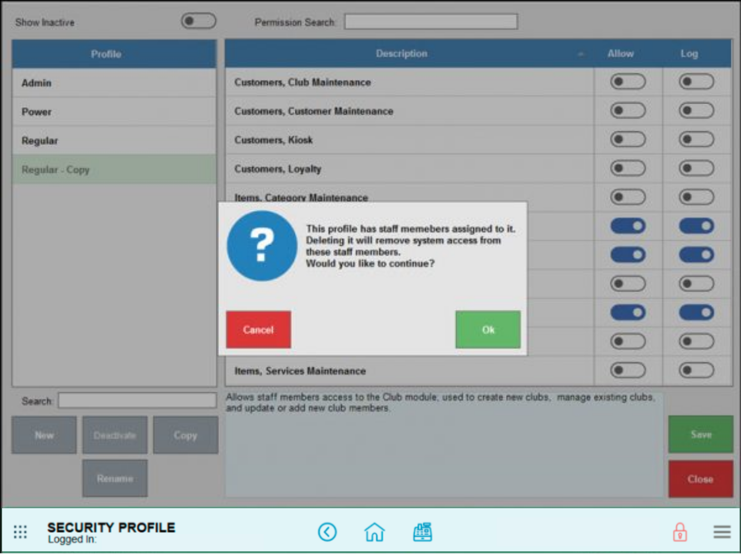The height and width of the screenshot is (555, 741).
Task: Click the profile Search input field
Action: tap(137, 400)
